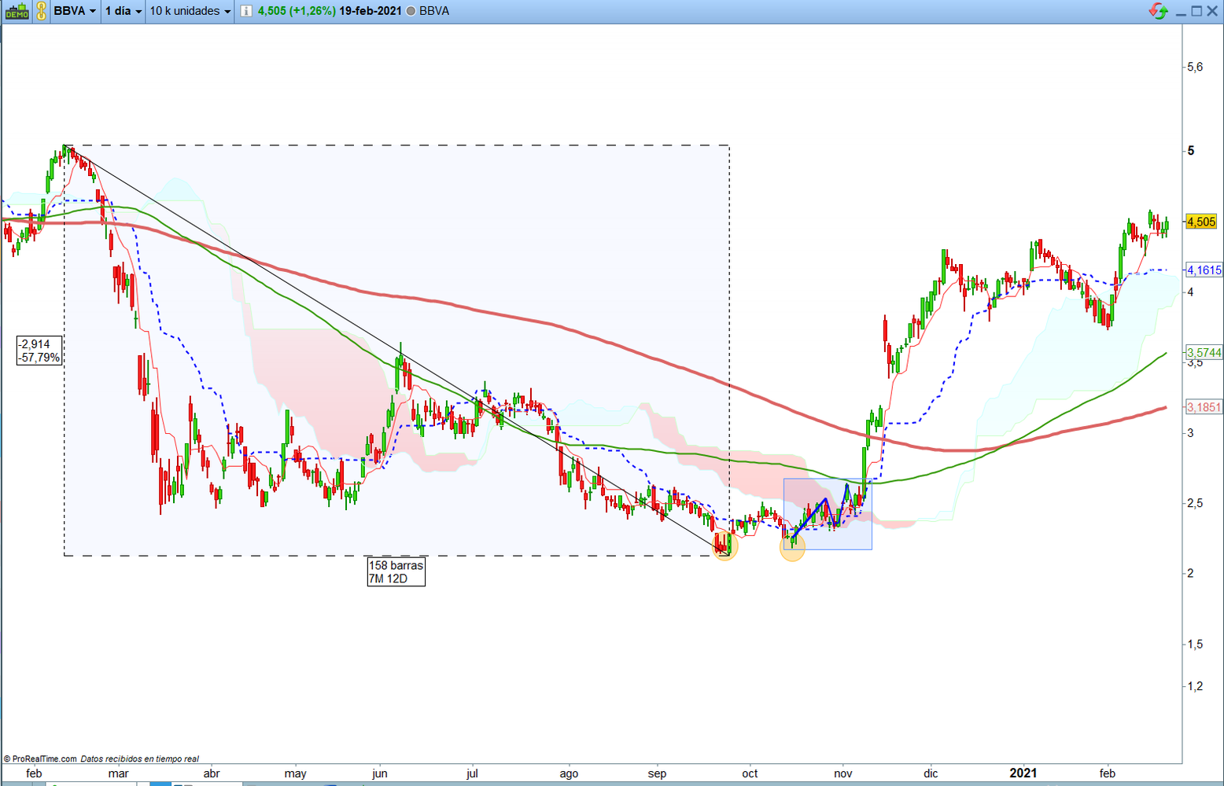Click the 'dic' month on the time axis
1224x786 pixels.
click(x=931, y=773)
